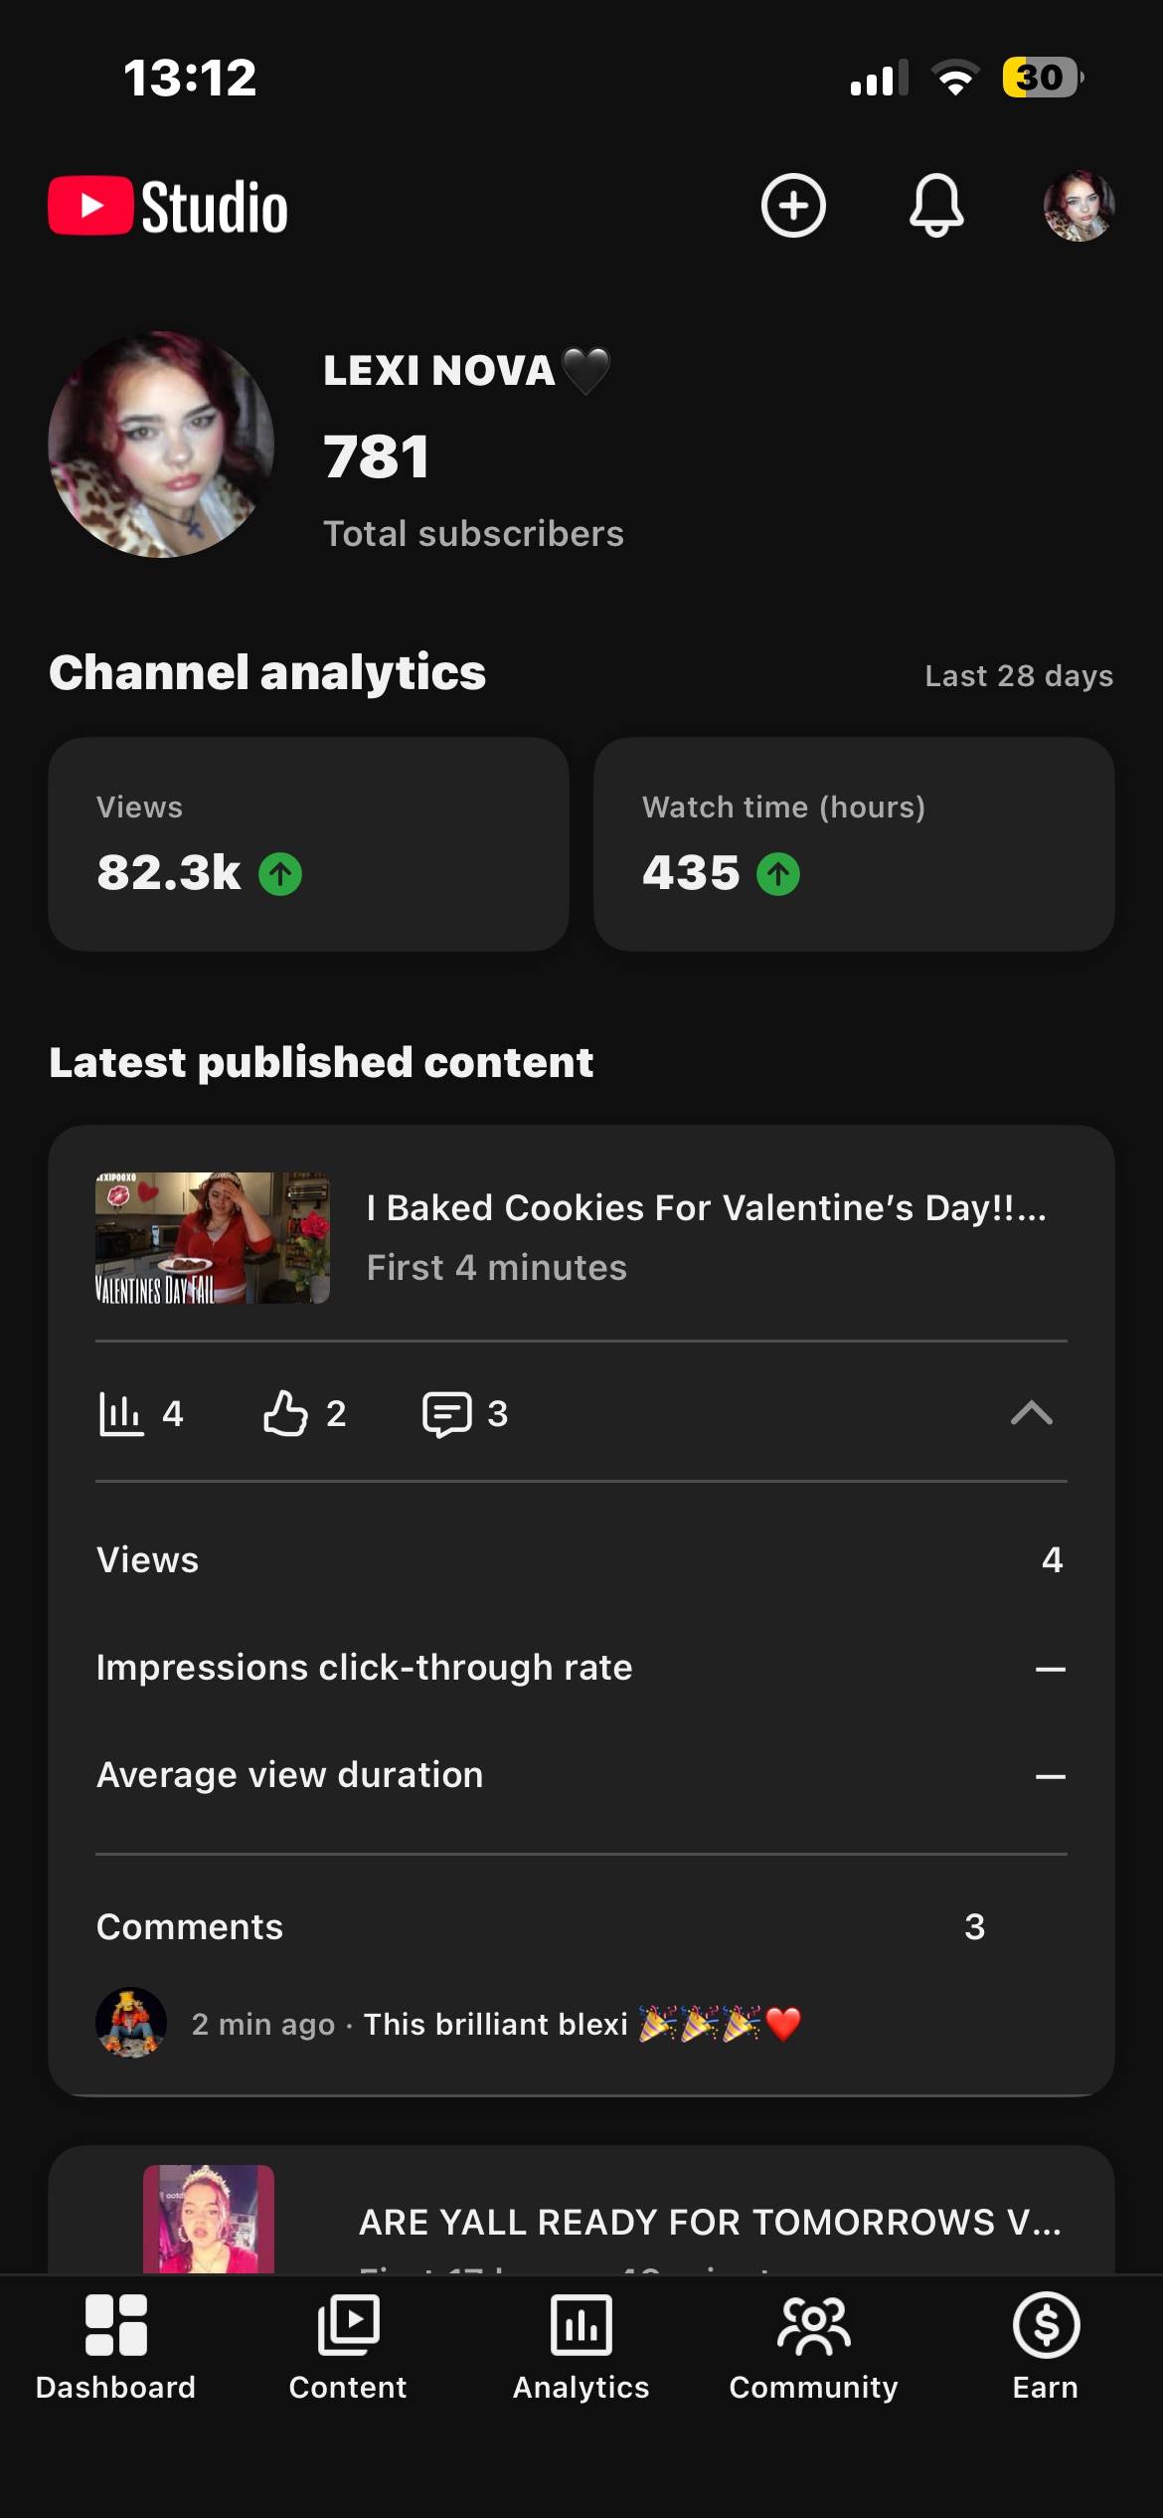Tap the thumbs-up likes icon
This screenshot has height=2518, width=1163.
(285, 1412)
